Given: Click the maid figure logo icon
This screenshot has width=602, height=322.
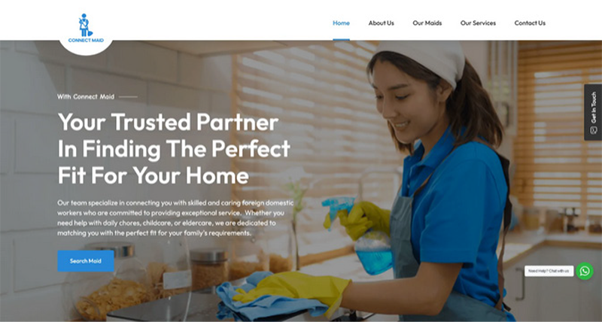Looking at the screenshot, I should click(85, 25).
